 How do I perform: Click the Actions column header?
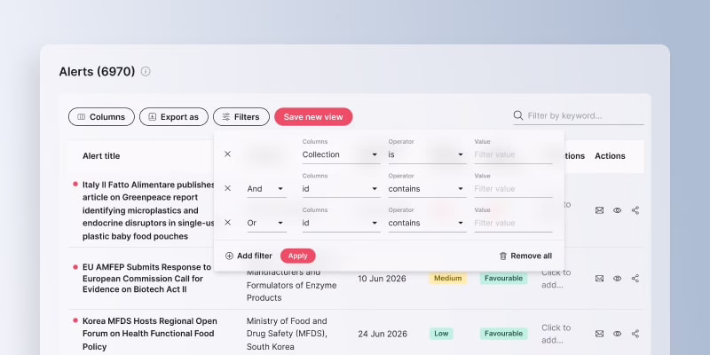click(x=610, y=156)
